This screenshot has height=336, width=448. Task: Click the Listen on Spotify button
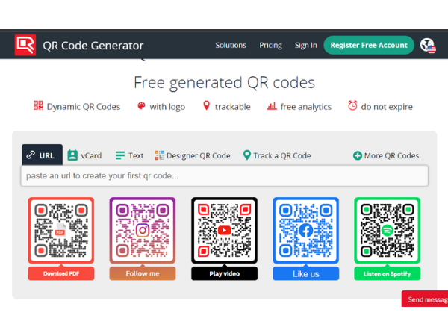(x=387, y=273)
